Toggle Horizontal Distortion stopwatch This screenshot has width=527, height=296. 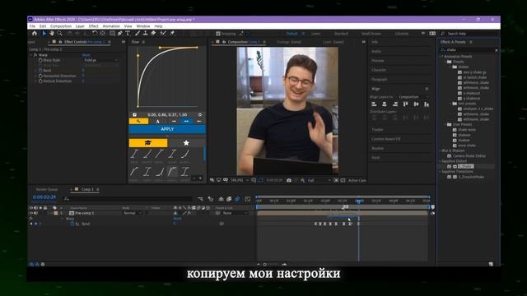(40, 76)
